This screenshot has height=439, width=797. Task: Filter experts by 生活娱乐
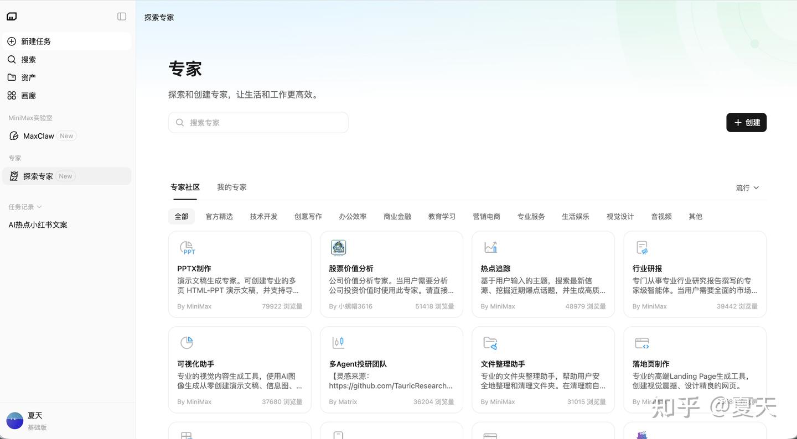point(576,217)
